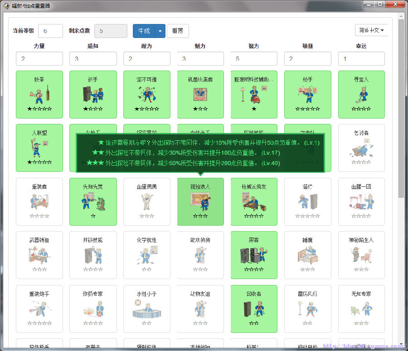This screenshot has width=408, height=351.
Task: Expand the arrow dropdown beside 生成
Action: tap(160, 31)
